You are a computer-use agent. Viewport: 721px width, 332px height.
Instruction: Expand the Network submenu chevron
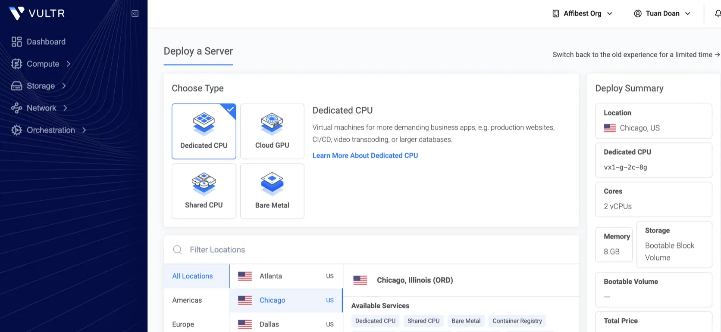pos(65,108)
